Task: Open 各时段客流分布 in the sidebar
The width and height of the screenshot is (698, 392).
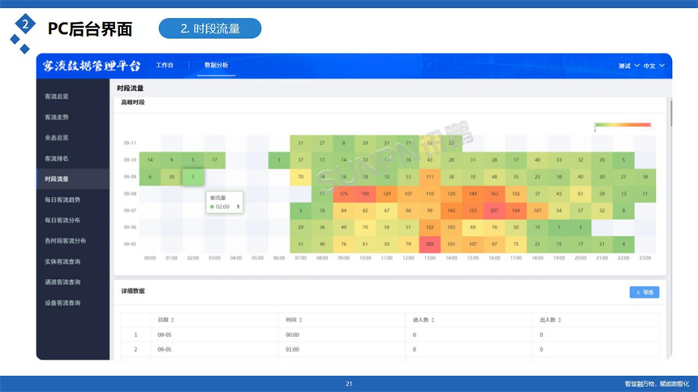Action: 65,241
